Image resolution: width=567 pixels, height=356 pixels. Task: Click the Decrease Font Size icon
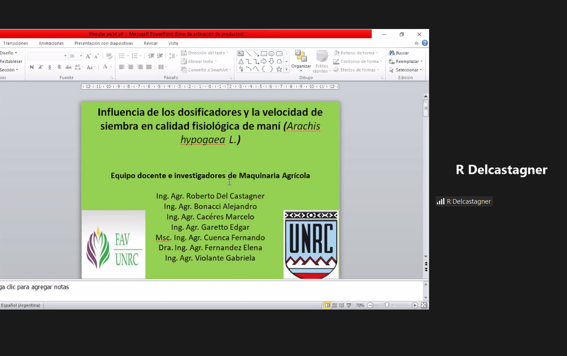point(97,56)
